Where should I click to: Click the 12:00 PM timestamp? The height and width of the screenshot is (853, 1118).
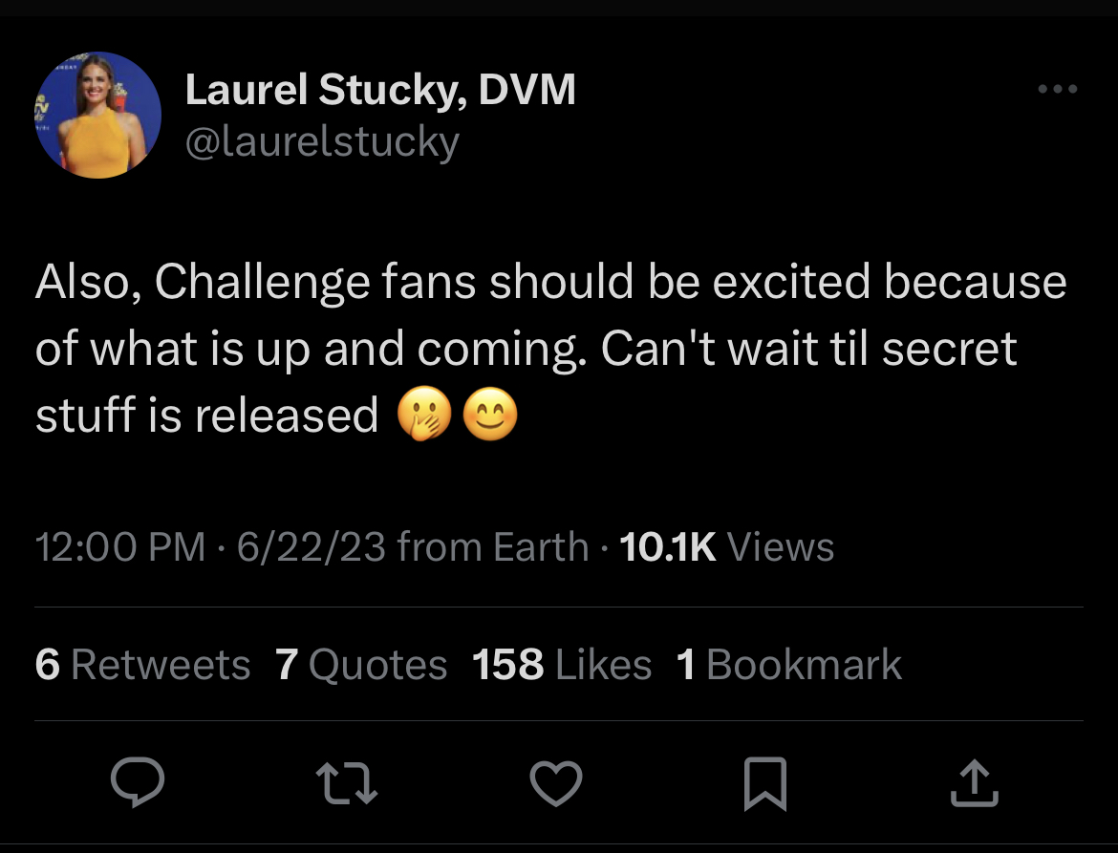coord(120,546)
